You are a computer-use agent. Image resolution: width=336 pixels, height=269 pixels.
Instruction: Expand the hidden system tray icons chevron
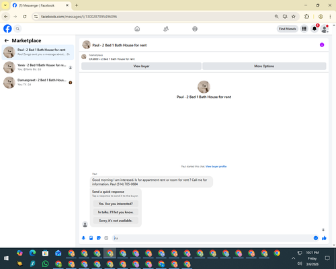(x=293, y=258)
